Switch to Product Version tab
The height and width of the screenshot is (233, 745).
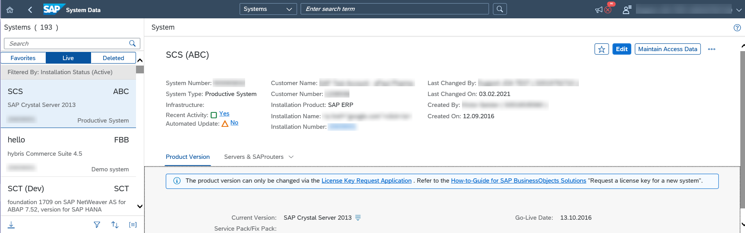tap(188, 157)
